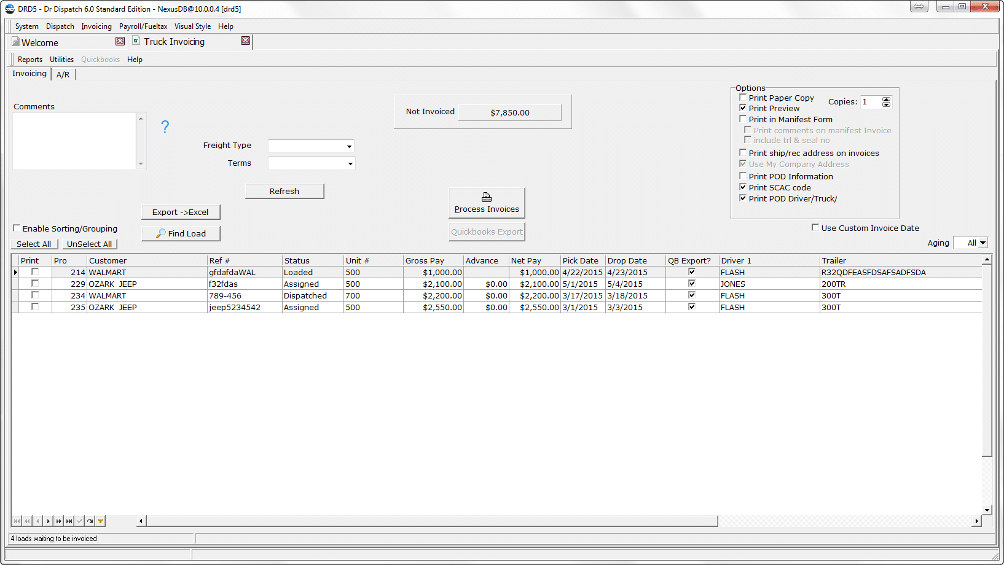Open the Terms dropdown

pyautogui.click(x=350, y=163)
